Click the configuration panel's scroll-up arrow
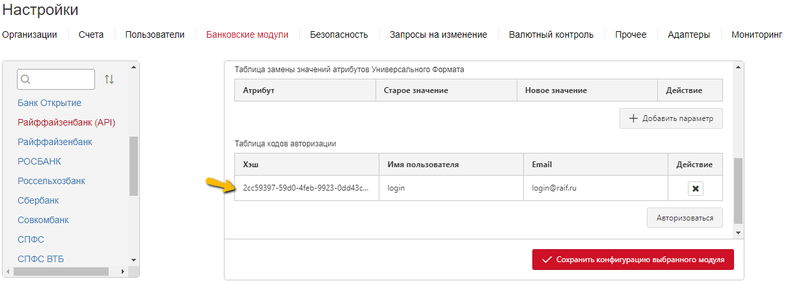This screenshot has height=281, width=790. tap(738, 67)
